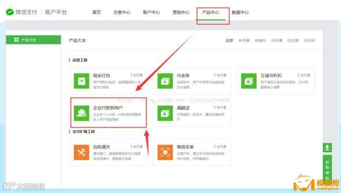This screenshot has height=193, width=341.
Task: Select the 营销中心 tab
Action: tap(181, 12)
